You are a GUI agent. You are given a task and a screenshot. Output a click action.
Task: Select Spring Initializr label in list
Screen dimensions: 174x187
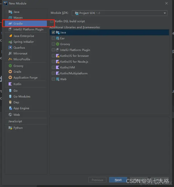coord(24,42)
